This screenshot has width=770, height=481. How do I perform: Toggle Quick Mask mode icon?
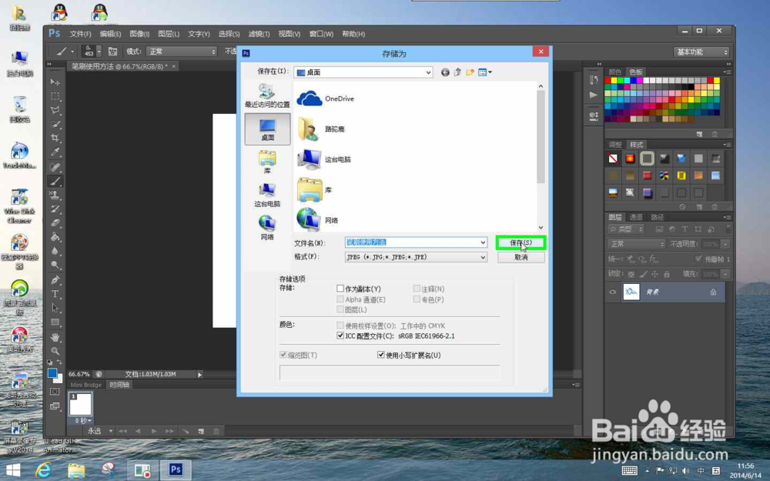pyautogui.click(x=55, y=392)
